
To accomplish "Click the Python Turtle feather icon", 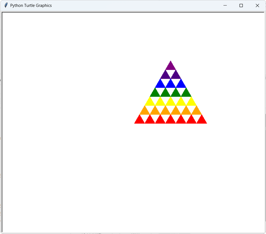I will [x=6, y=6].
